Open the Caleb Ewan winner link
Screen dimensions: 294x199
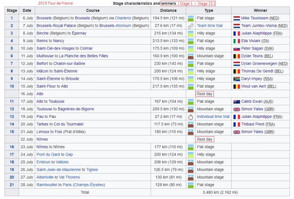[252, 102]
